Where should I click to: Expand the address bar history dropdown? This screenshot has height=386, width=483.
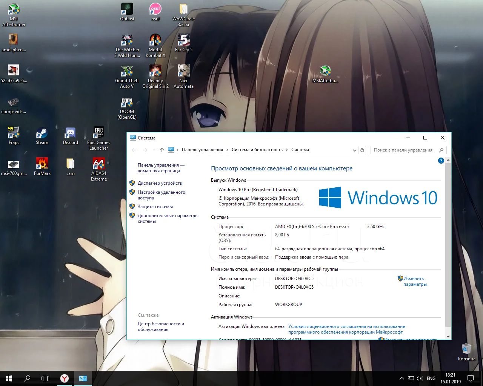tap(354, 150)
